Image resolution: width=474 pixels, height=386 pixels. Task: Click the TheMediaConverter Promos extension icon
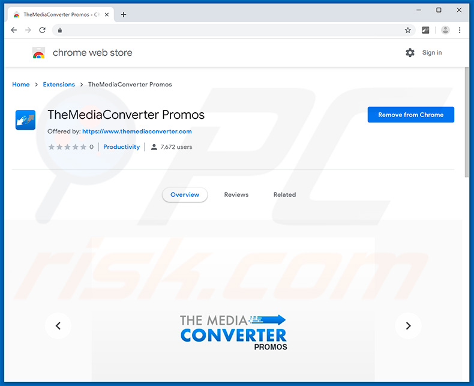pyautogui.click(x=25, y=120)
